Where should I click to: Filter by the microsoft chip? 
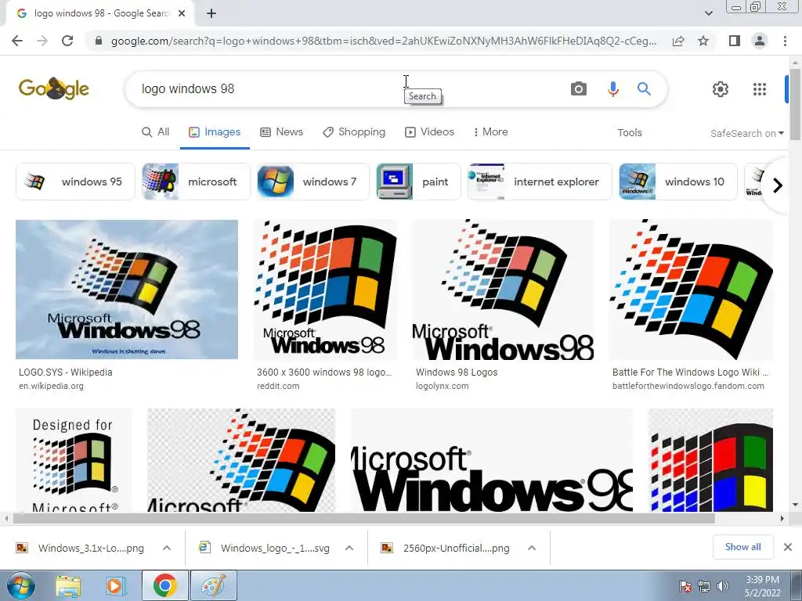click(x=196, y=182)
